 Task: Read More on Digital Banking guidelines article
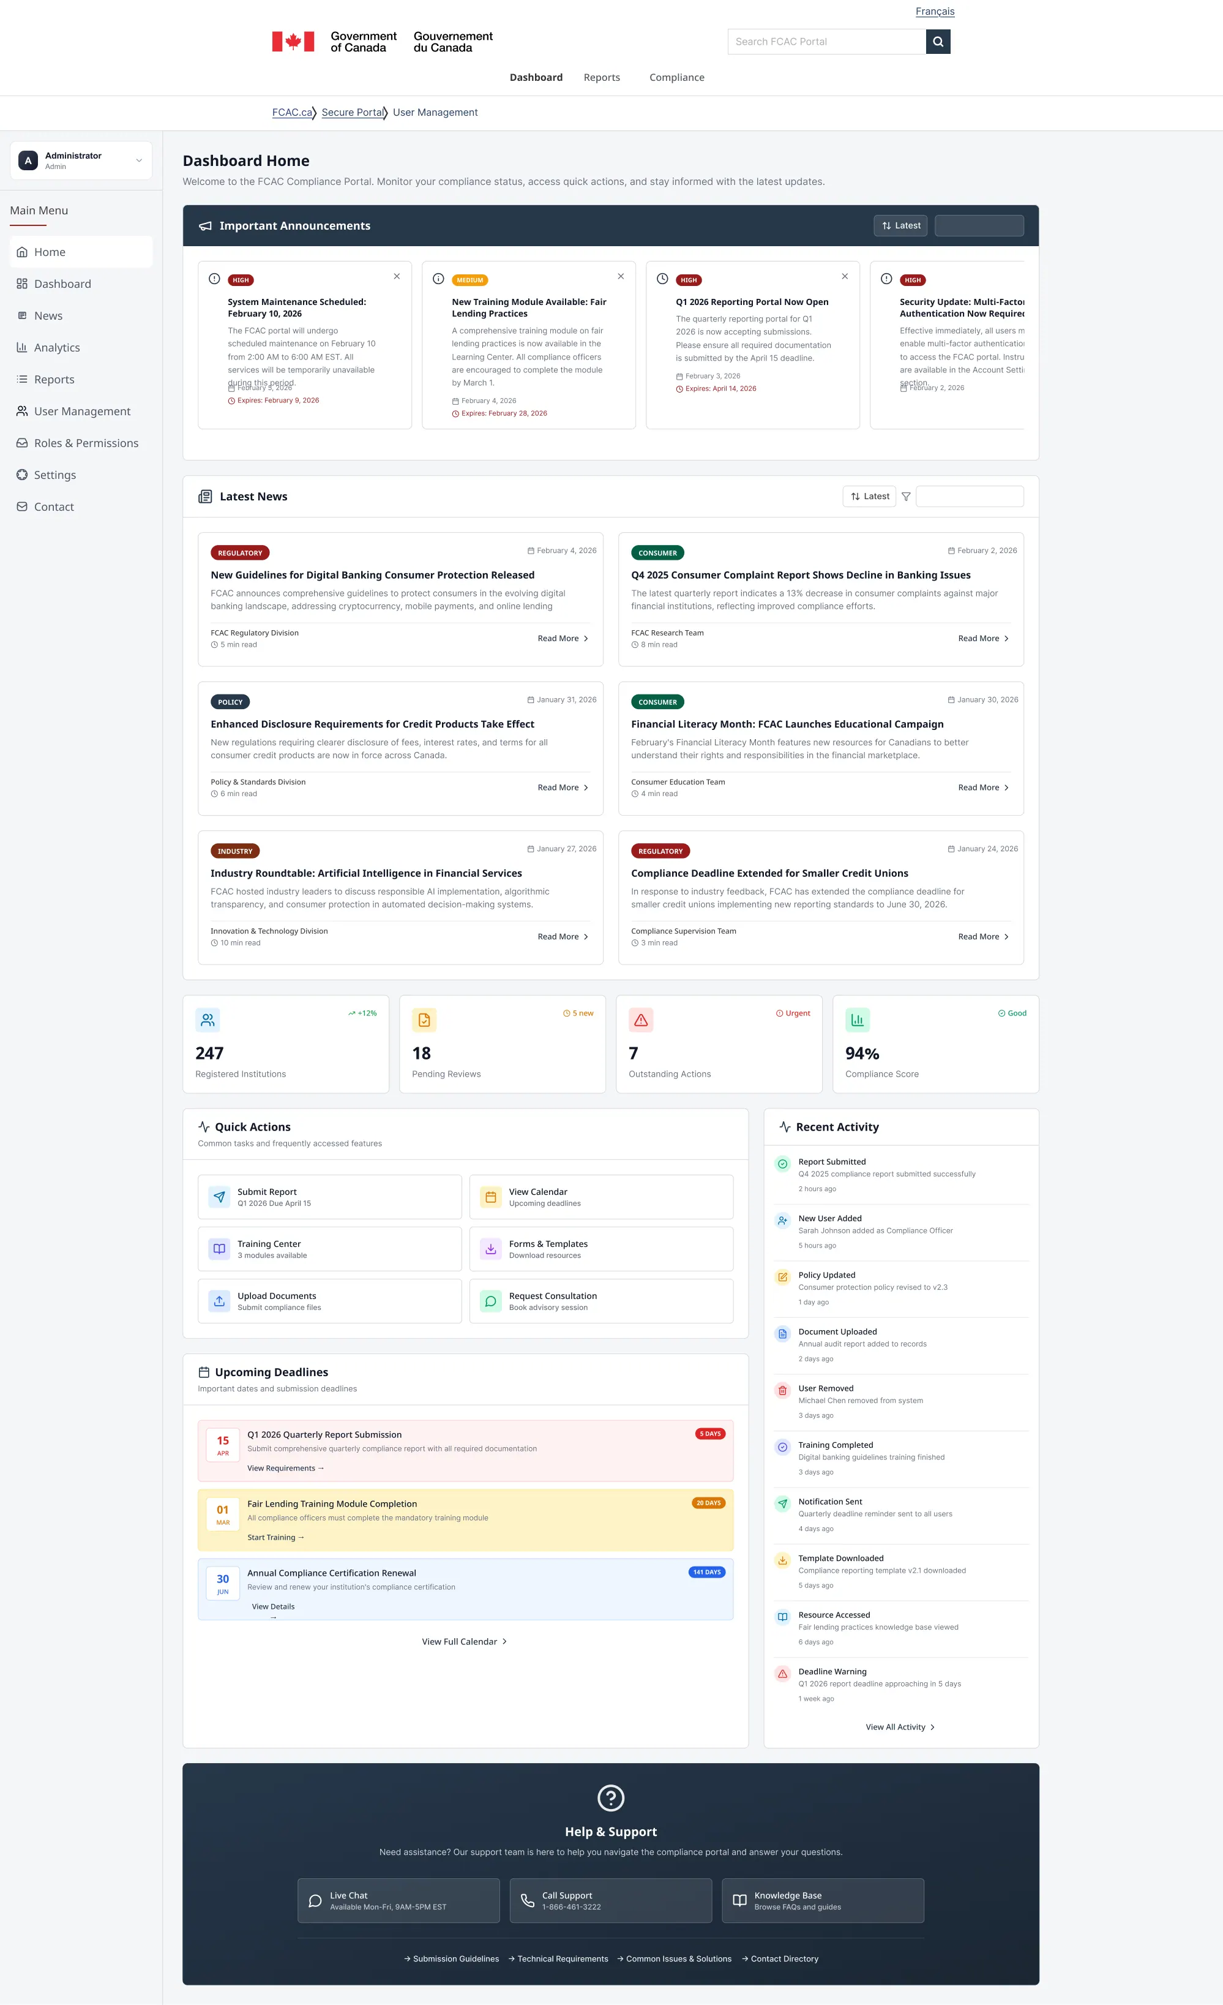(563, 639)
